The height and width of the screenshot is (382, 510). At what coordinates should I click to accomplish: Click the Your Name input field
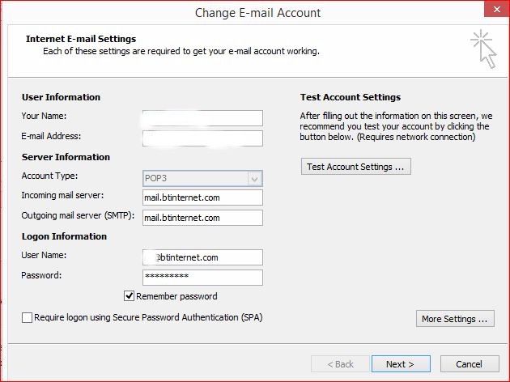202,118
